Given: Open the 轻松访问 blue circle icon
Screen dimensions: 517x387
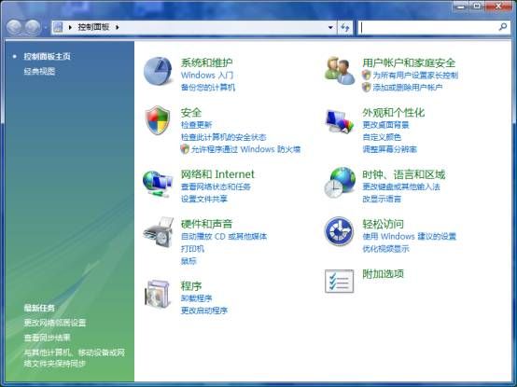Looking at the screenshot, I should click(x=339, y=231).
